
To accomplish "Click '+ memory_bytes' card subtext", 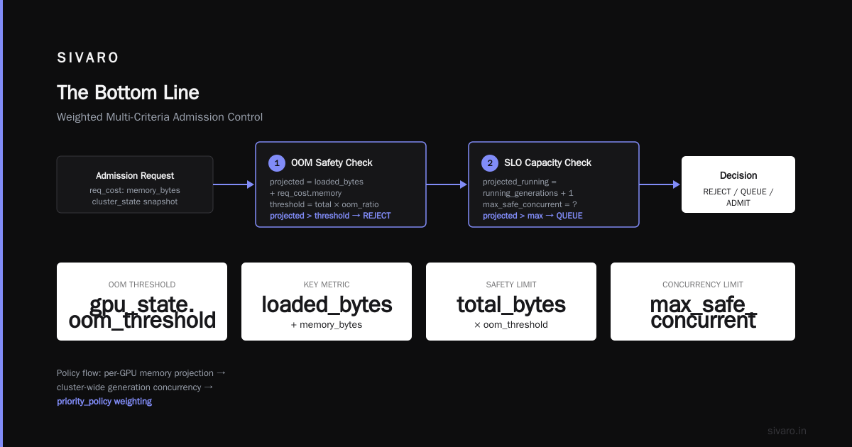I will tap(327, 325).
